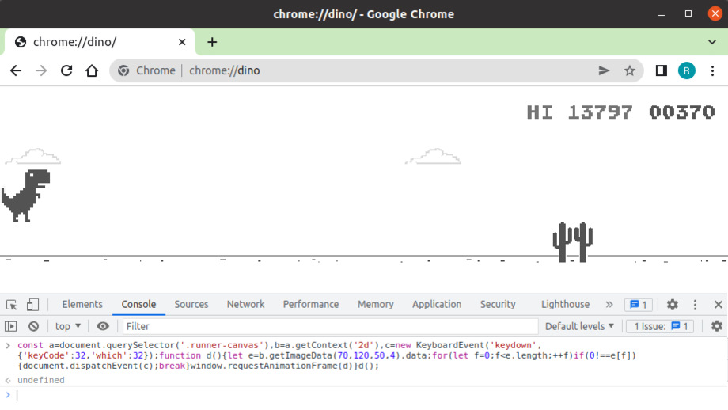Open the issues counter badge in tab bar
Screen dimensions: 728x410
click(x=639, y=305)
